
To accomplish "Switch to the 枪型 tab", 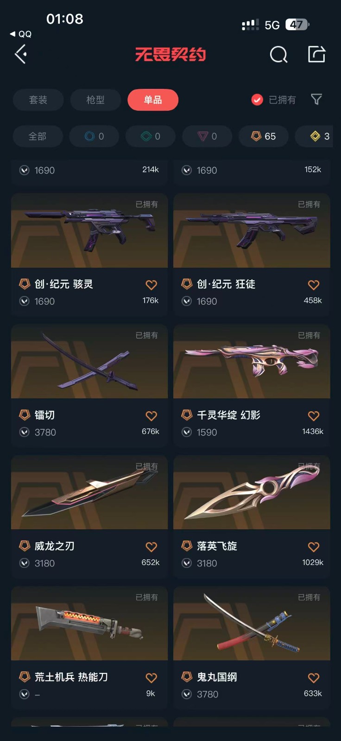I will [95, 100].
